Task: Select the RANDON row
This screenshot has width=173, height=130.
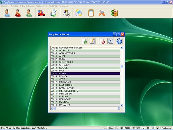Action: point(85,102)
